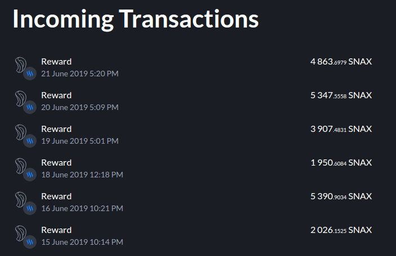Click the Steem badge on 20 June transaction

click(30, 107)
